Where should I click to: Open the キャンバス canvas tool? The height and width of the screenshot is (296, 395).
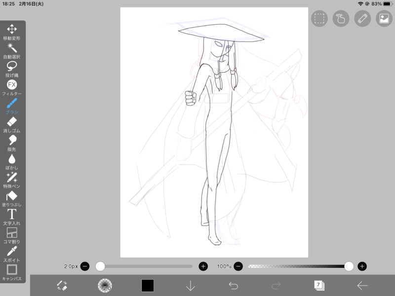(11, 273)
